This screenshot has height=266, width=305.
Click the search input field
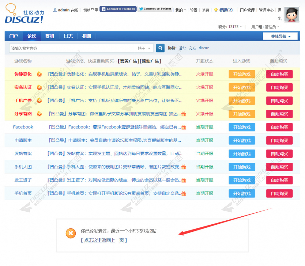pyautogui.click(x=67, y=48)
